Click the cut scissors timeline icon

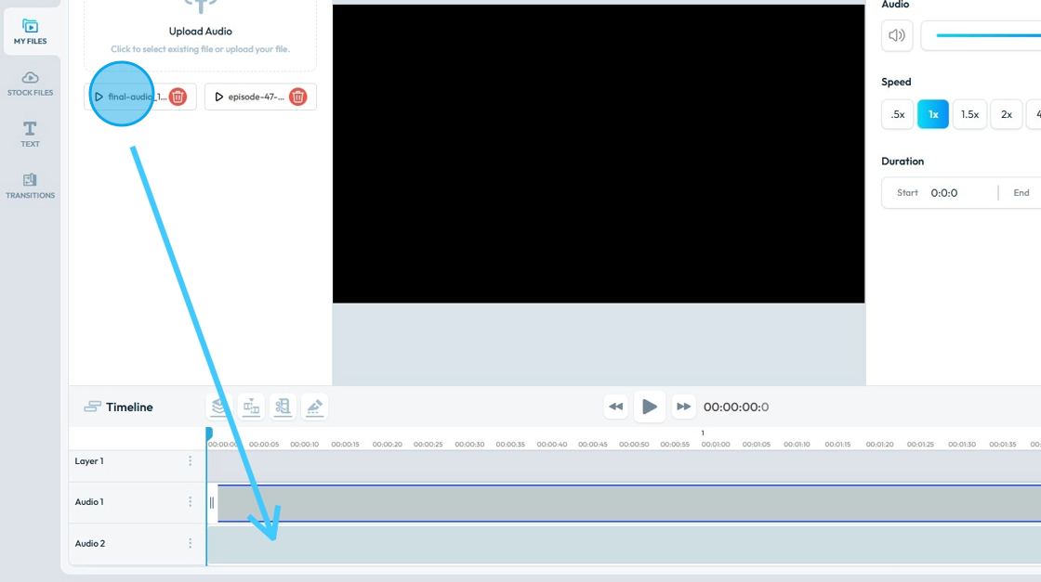[x=283, y=407]
